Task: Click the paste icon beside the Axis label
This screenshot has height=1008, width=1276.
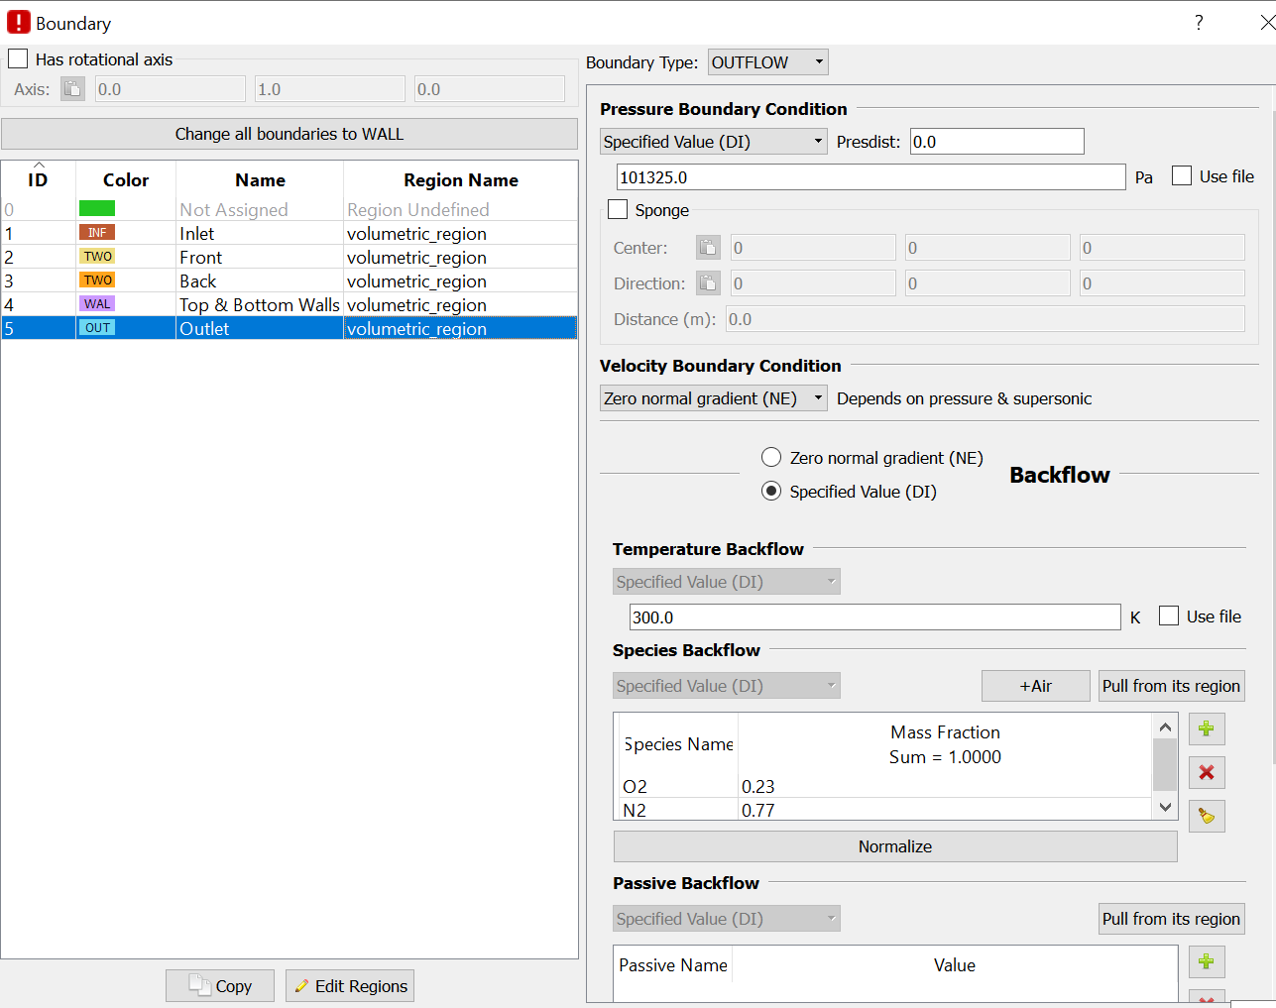Action: point(73,89)
